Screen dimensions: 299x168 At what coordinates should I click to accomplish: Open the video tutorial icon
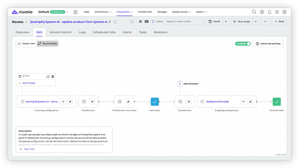146,22
